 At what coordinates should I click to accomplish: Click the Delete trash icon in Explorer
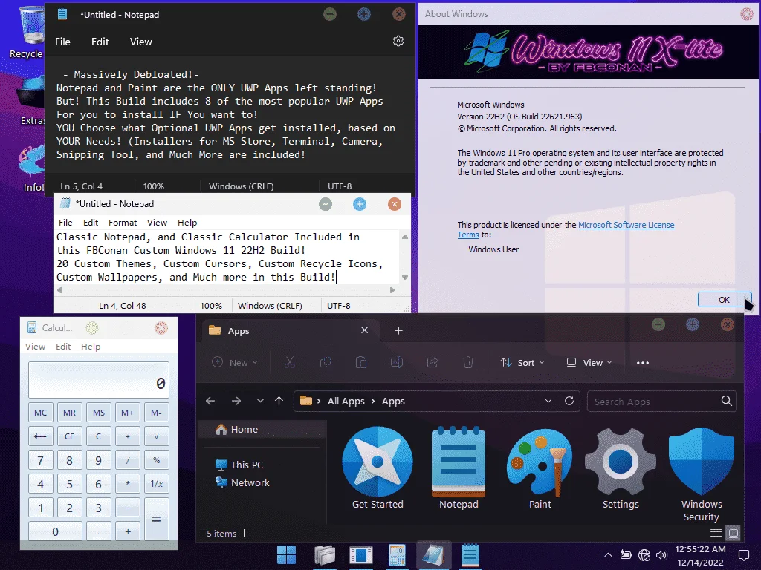[468, 362]
